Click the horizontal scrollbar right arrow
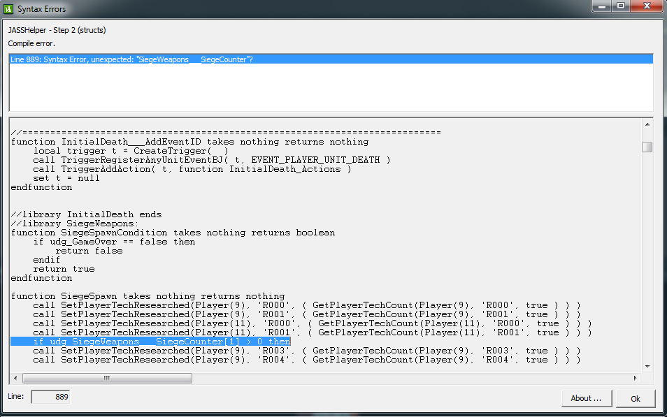The height and width of the screenshot is (417, 667). coord(635,378)
